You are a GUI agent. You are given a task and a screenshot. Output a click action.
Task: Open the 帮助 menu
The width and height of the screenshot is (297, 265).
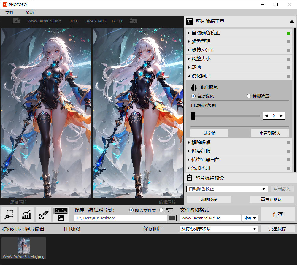point(30,12)
